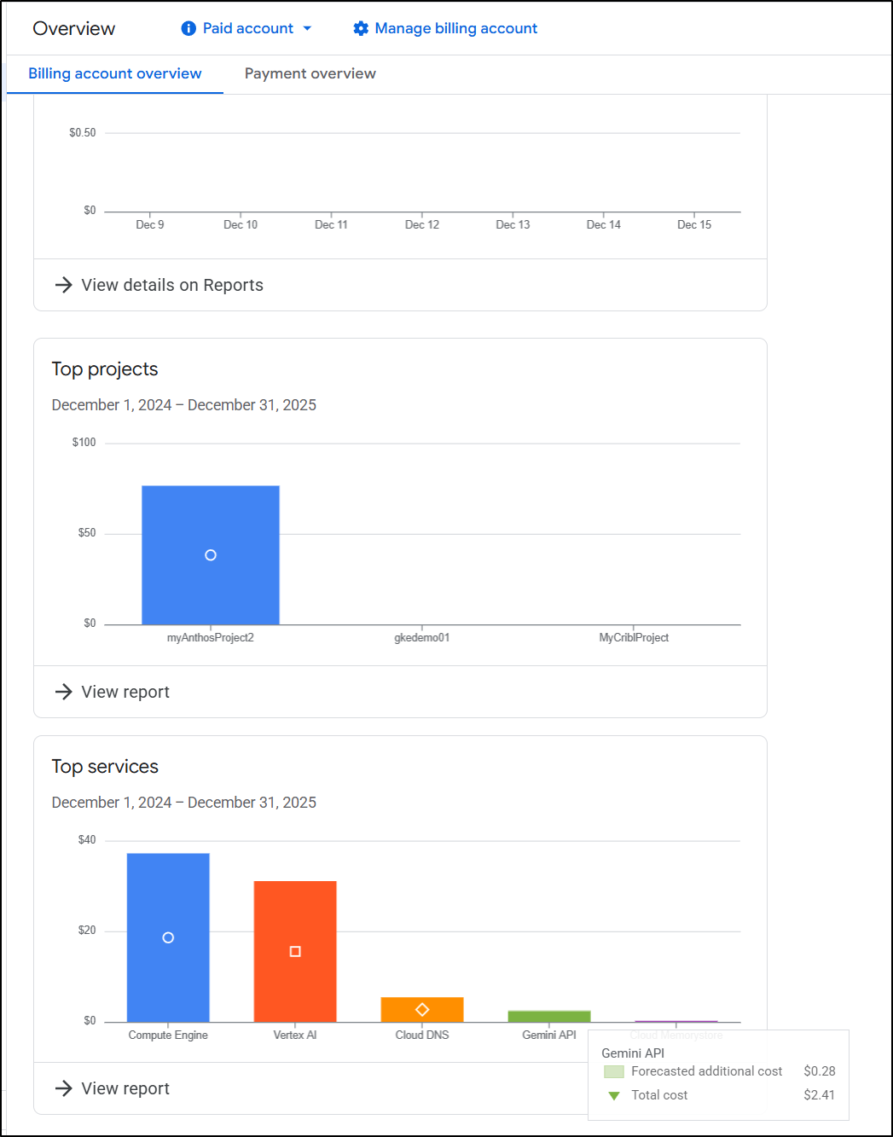Click the green Gemini API bar
The image size is (893, 1137).
549,1016
